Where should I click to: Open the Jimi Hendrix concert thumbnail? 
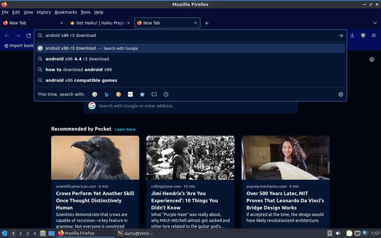190,158
